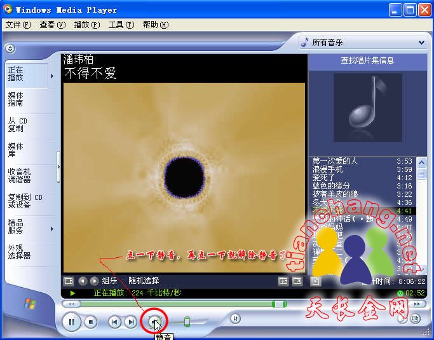Toggle the menu bar show/hide round button
This screenshot has height=340, width=434.
[x=10, y=49]
